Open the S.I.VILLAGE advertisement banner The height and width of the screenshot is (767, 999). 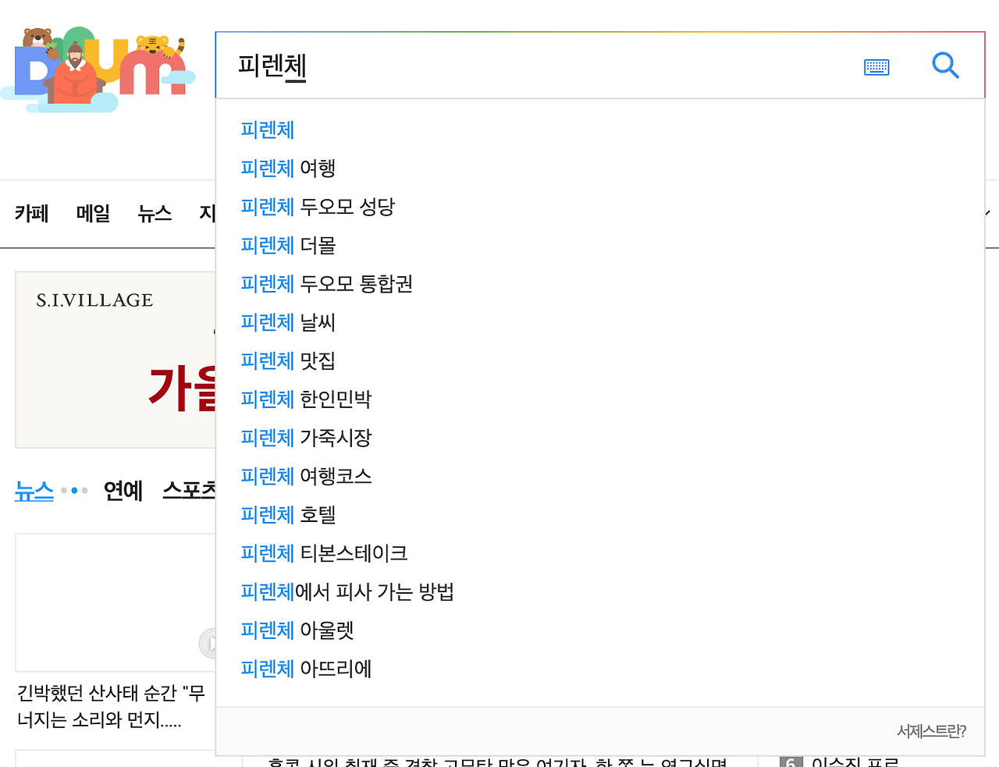click(x=113, y=360)
